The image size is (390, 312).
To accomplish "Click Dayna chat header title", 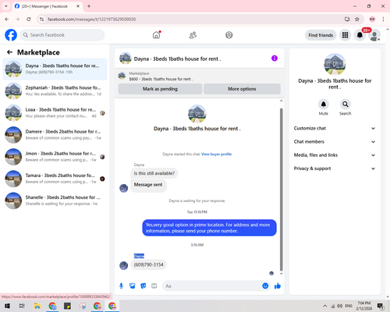I will 177,58.
